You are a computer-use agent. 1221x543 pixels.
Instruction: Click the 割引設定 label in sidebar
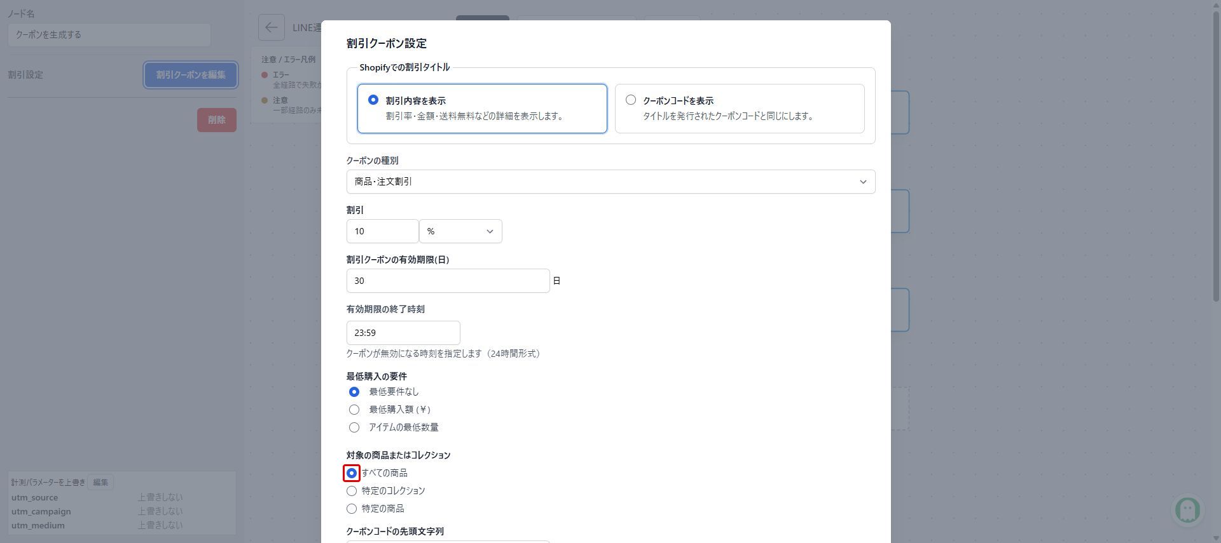click(25, 75)
